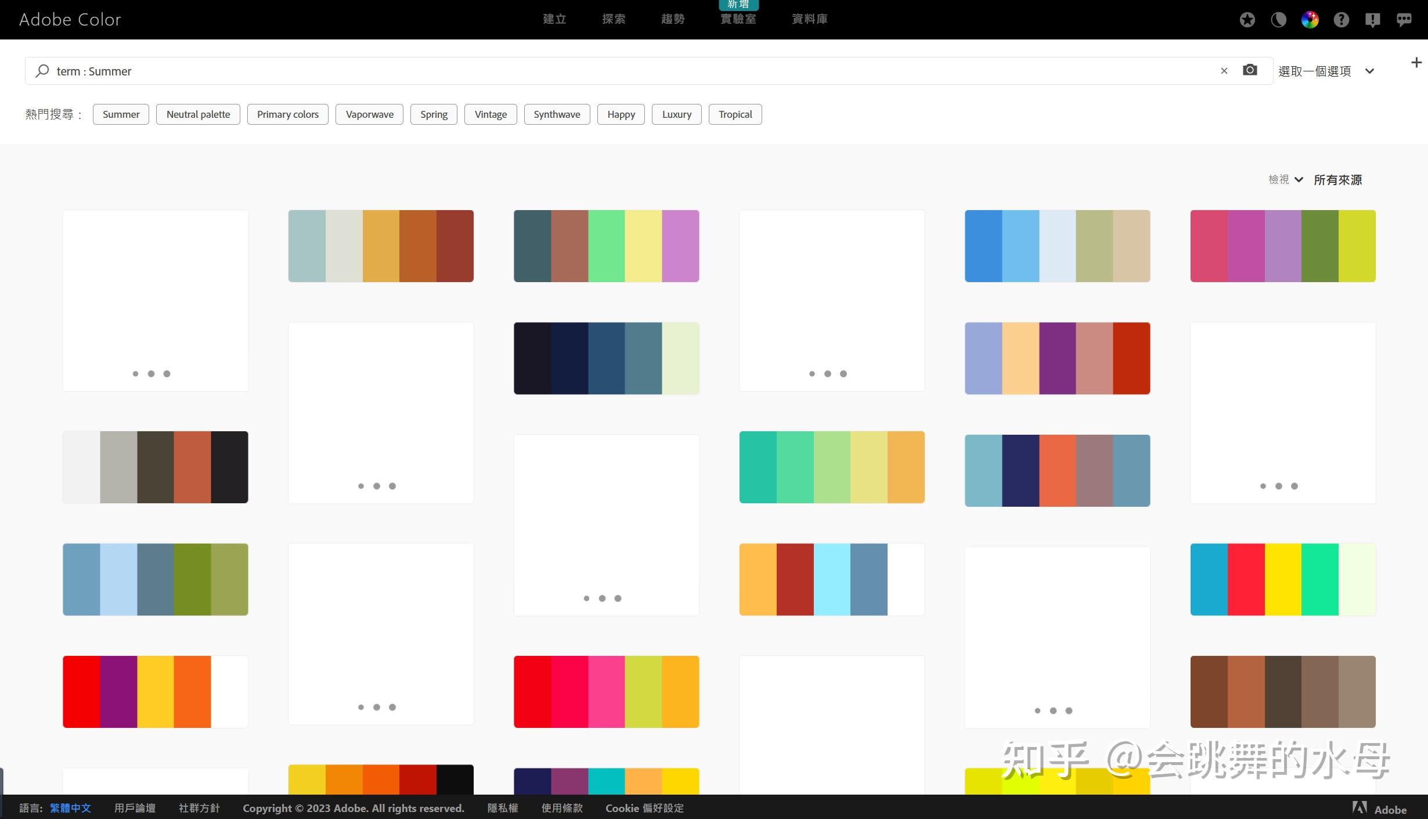Pick the terracotta swatch in gray-brown-black palette
Viewport: 1428px width, 819px height.
click(x=192, y=467)
